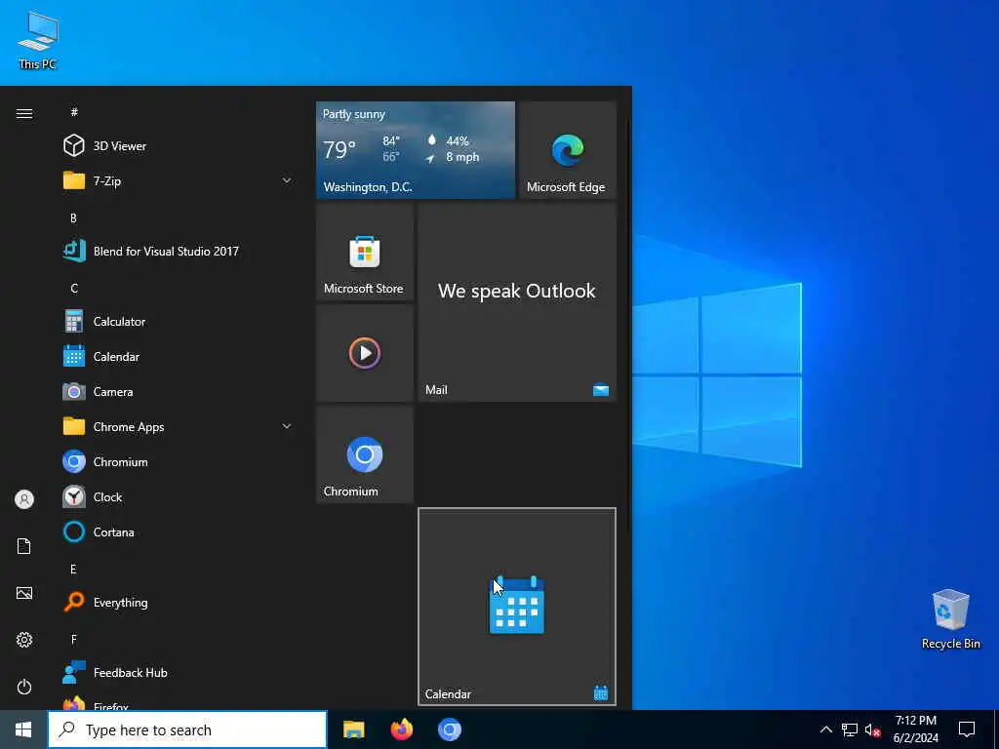This screenshot has height=749, width=999.
Task: Open the Everything search app
Action: (179, 602)
